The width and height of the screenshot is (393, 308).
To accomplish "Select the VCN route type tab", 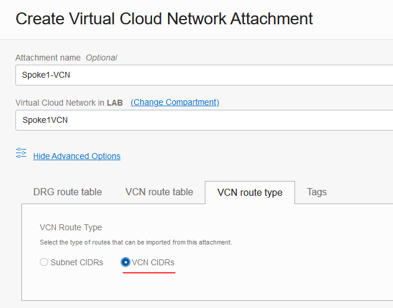I will click(250, 192).
